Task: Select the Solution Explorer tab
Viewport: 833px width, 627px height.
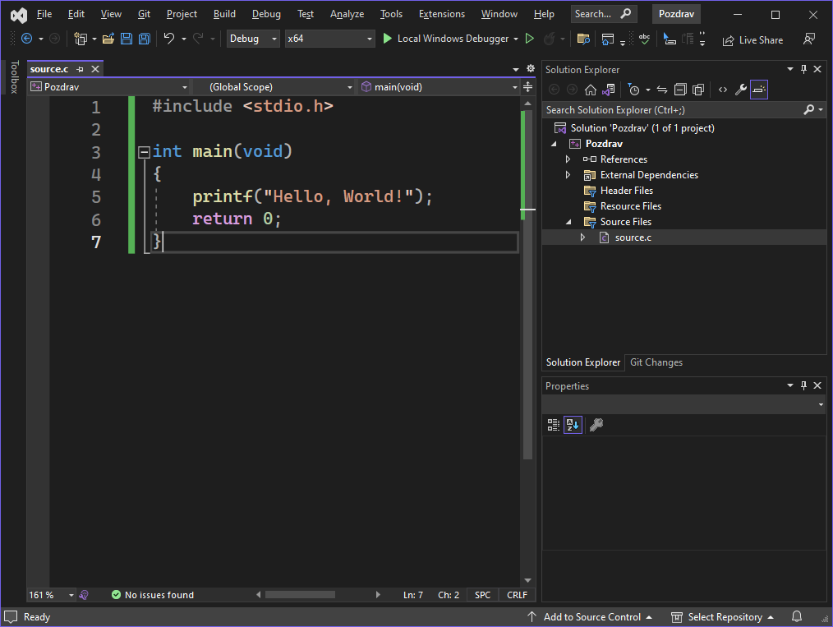Action: (x=582, y=362)
